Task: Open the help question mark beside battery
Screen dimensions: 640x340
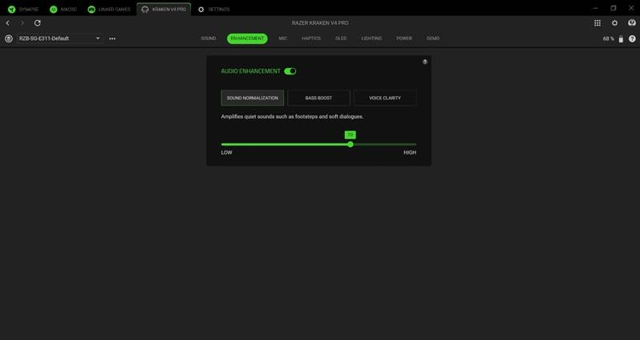Action: [x=632, y=38]
